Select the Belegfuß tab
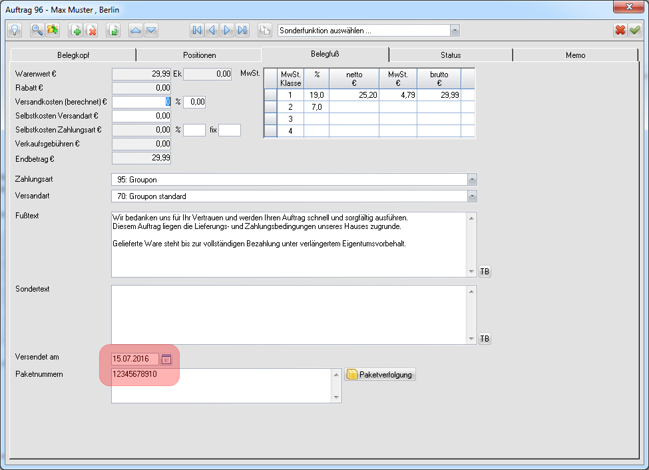Viewport: 649px width, 470px height. [x=325, y=54]
